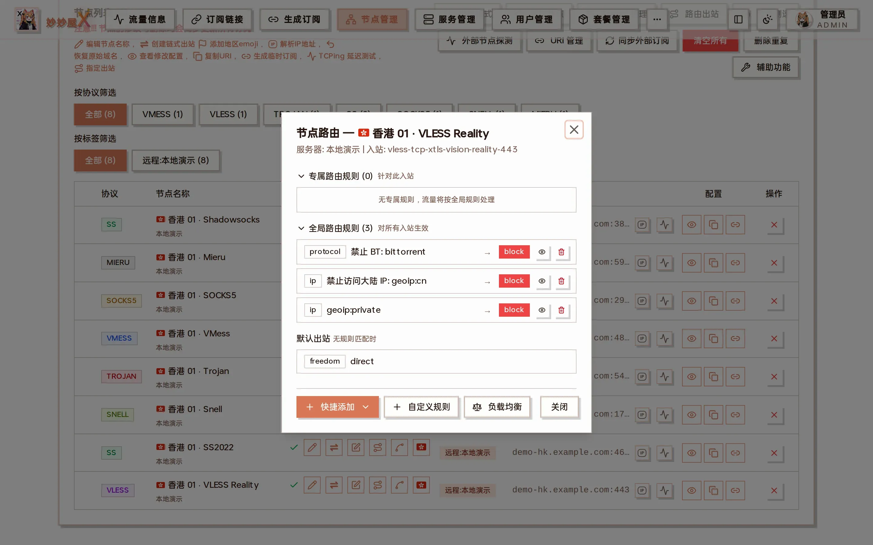Open the 套餐管理 tab
Screen dimensions: 873x545
pyautogui.click(x=604, y=19)
